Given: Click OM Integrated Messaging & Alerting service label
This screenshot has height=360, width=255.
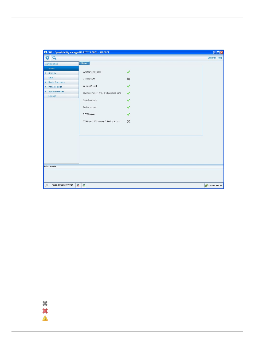Looking at the screenshot, I should (101, 121).
